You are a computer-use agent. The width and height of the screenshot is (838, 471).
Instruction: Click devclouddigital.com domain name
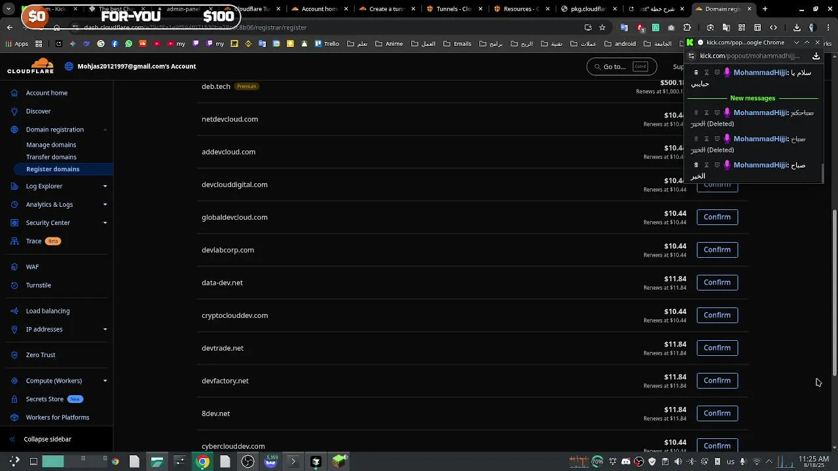tap(234, 184)
